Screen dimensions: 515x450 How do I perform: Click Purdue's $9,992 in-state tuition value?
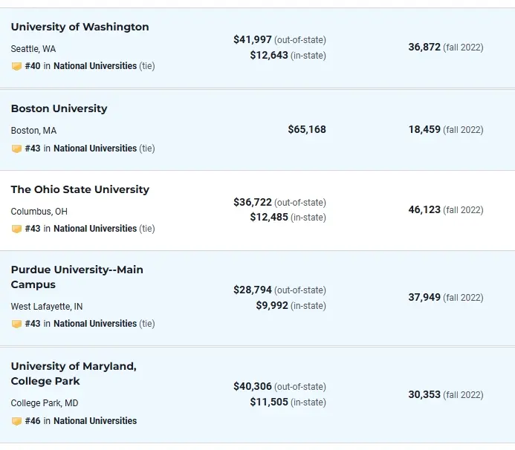pyautogui.click(x=272, y=305)
